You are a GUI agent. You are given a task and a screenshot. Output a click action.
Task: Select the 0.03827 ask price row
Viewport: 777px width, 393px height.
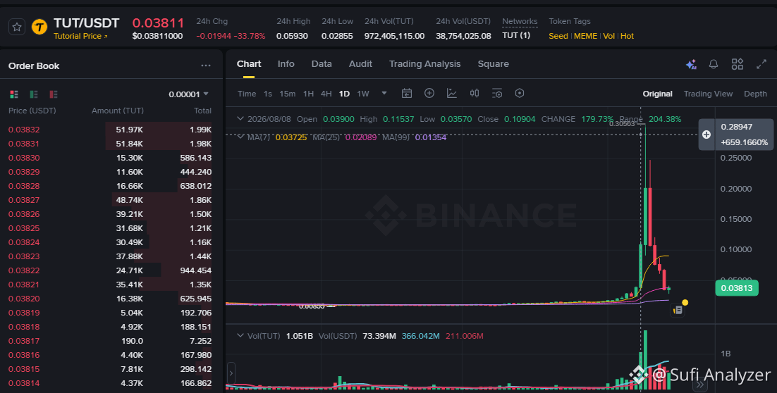click(x=110, y=200)
